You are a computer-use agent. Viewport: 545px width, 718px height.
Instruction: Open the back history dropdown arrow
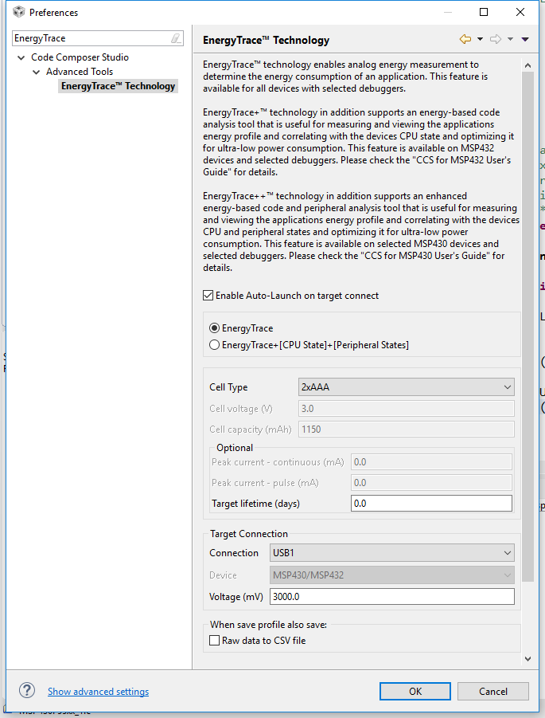coord(480,39)
